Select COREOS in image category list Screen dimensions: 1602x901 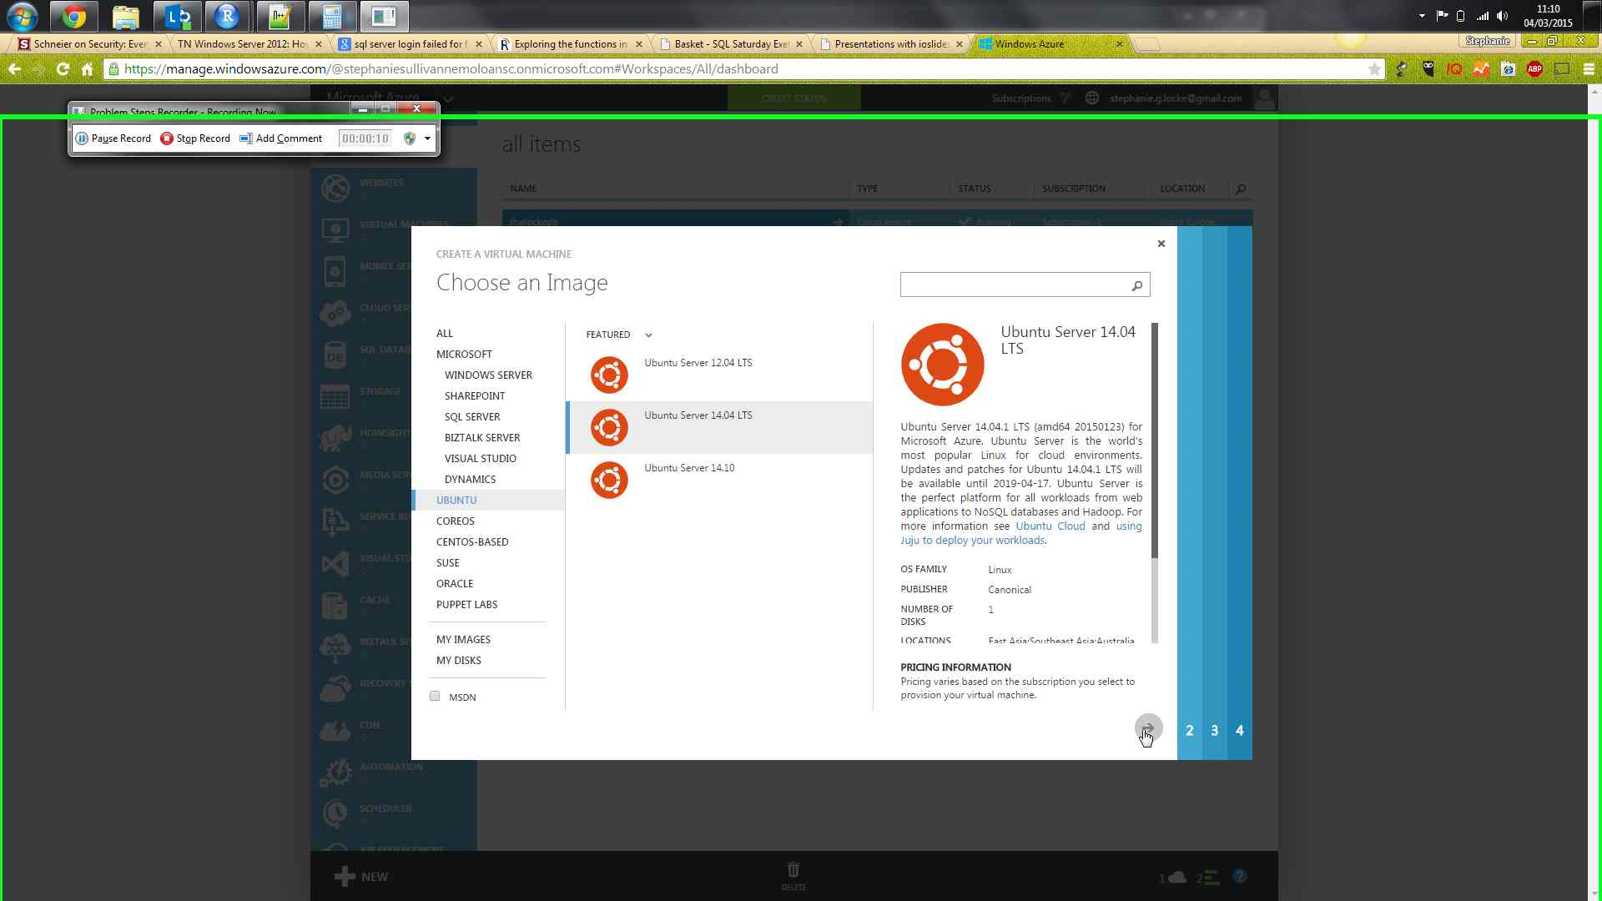pyautogui.click(x=455, y=521)
